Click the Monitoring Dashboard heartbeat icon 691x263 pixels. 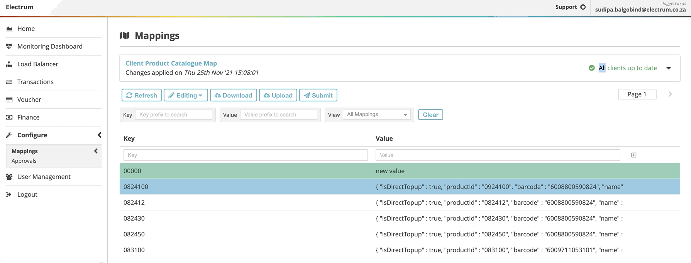click(x=9, y=46)
